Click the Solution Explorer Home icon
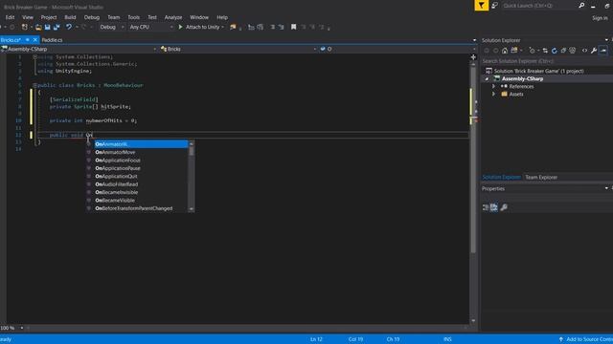This screenshot has width=613, height=344. pos(505,51)
